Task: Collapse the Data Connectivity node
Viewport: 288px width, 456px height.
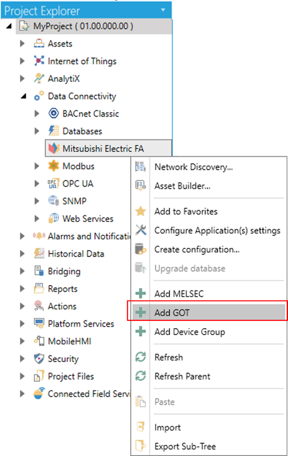Action: point(24,96)
